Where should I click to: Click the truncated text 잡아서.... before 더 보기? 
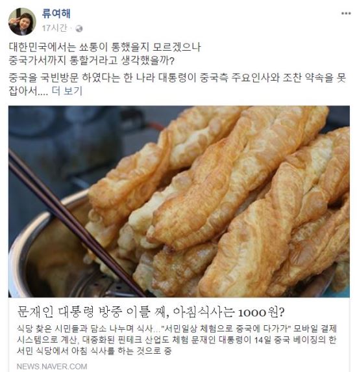(29, 91)
